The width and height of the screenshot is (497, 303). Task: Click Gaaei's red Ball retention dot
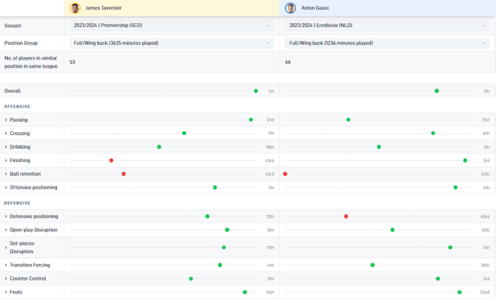tap(286, 174)
